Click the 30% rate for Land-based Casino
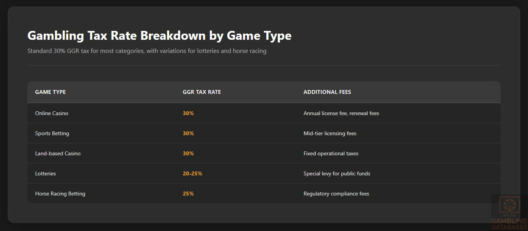528x231 pixels. (x=188, y=153)
